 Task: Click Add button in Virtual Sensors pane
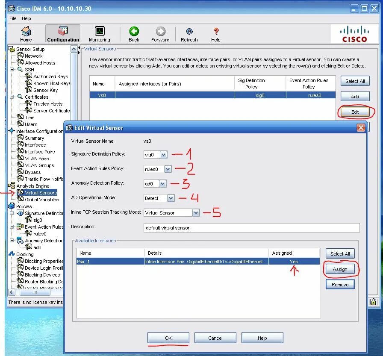tap(355, 97)
